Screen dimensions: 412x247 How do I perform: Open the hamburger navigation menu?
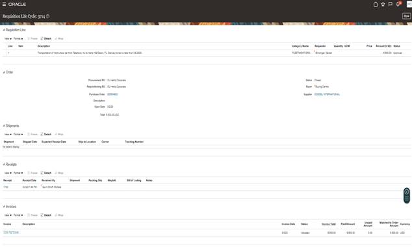[x=4, y=4]
